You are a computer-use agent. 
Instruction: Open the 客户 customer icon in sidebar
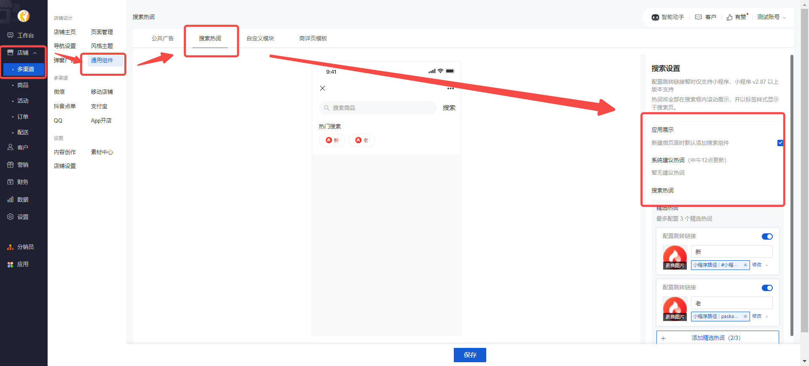point(11,147)
